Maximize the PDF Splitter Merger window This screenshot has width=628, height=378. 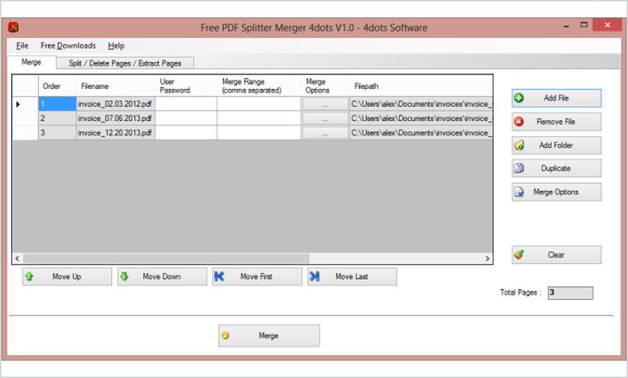coord(584,25)
